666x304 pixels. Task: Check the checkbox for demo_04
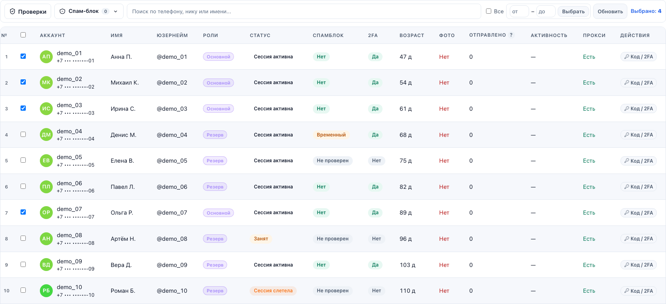23,134
